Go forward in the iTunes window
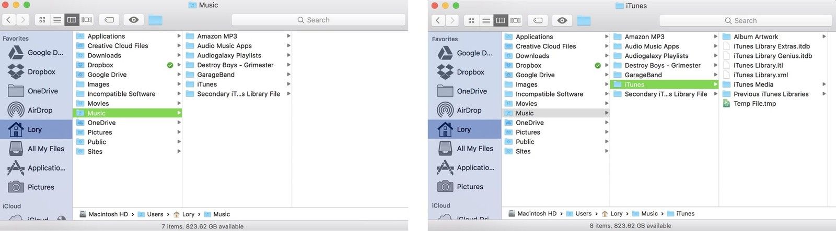The image size is (836, 231). click(x=452, y=20)
